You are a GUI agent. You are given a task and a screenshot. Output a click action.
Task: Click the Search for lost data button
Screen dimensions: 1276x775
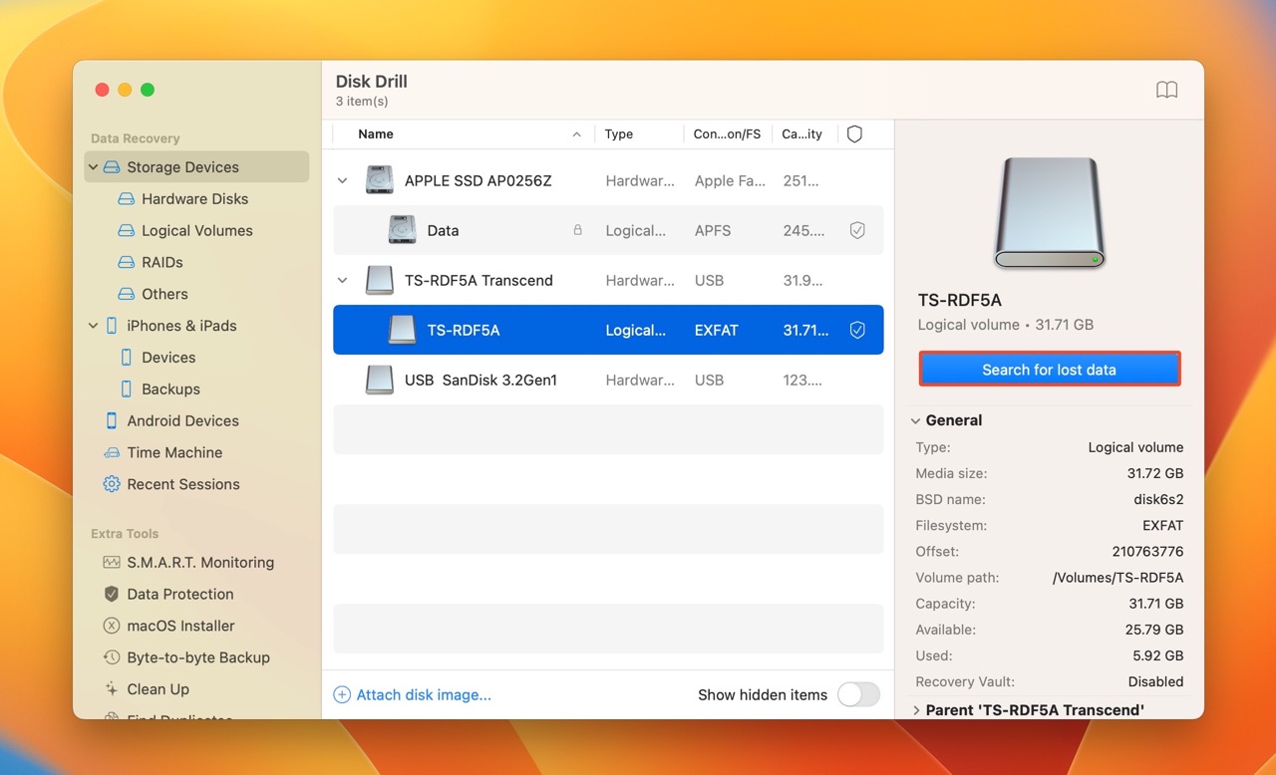(1049, 370)
